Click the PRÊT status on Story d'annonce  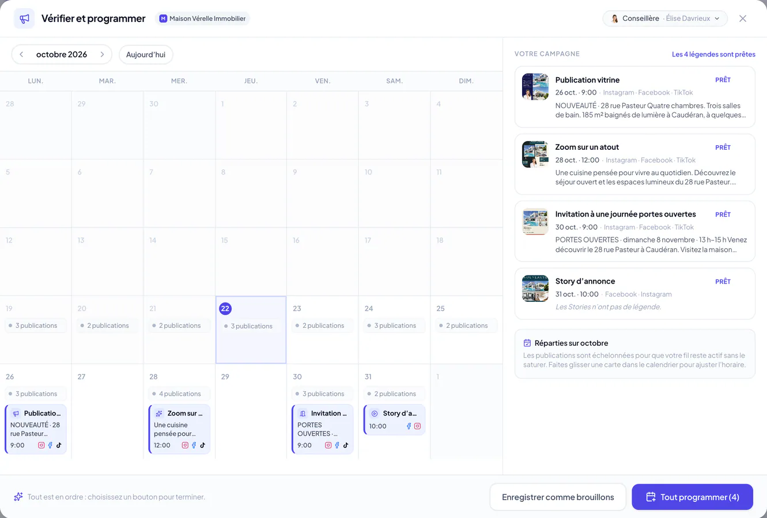(723, 282)
